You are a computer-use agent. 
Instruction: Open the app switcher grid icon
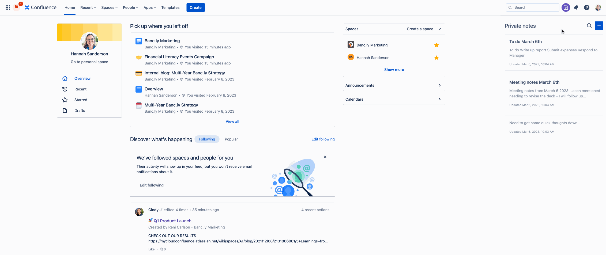click(8, 7)
